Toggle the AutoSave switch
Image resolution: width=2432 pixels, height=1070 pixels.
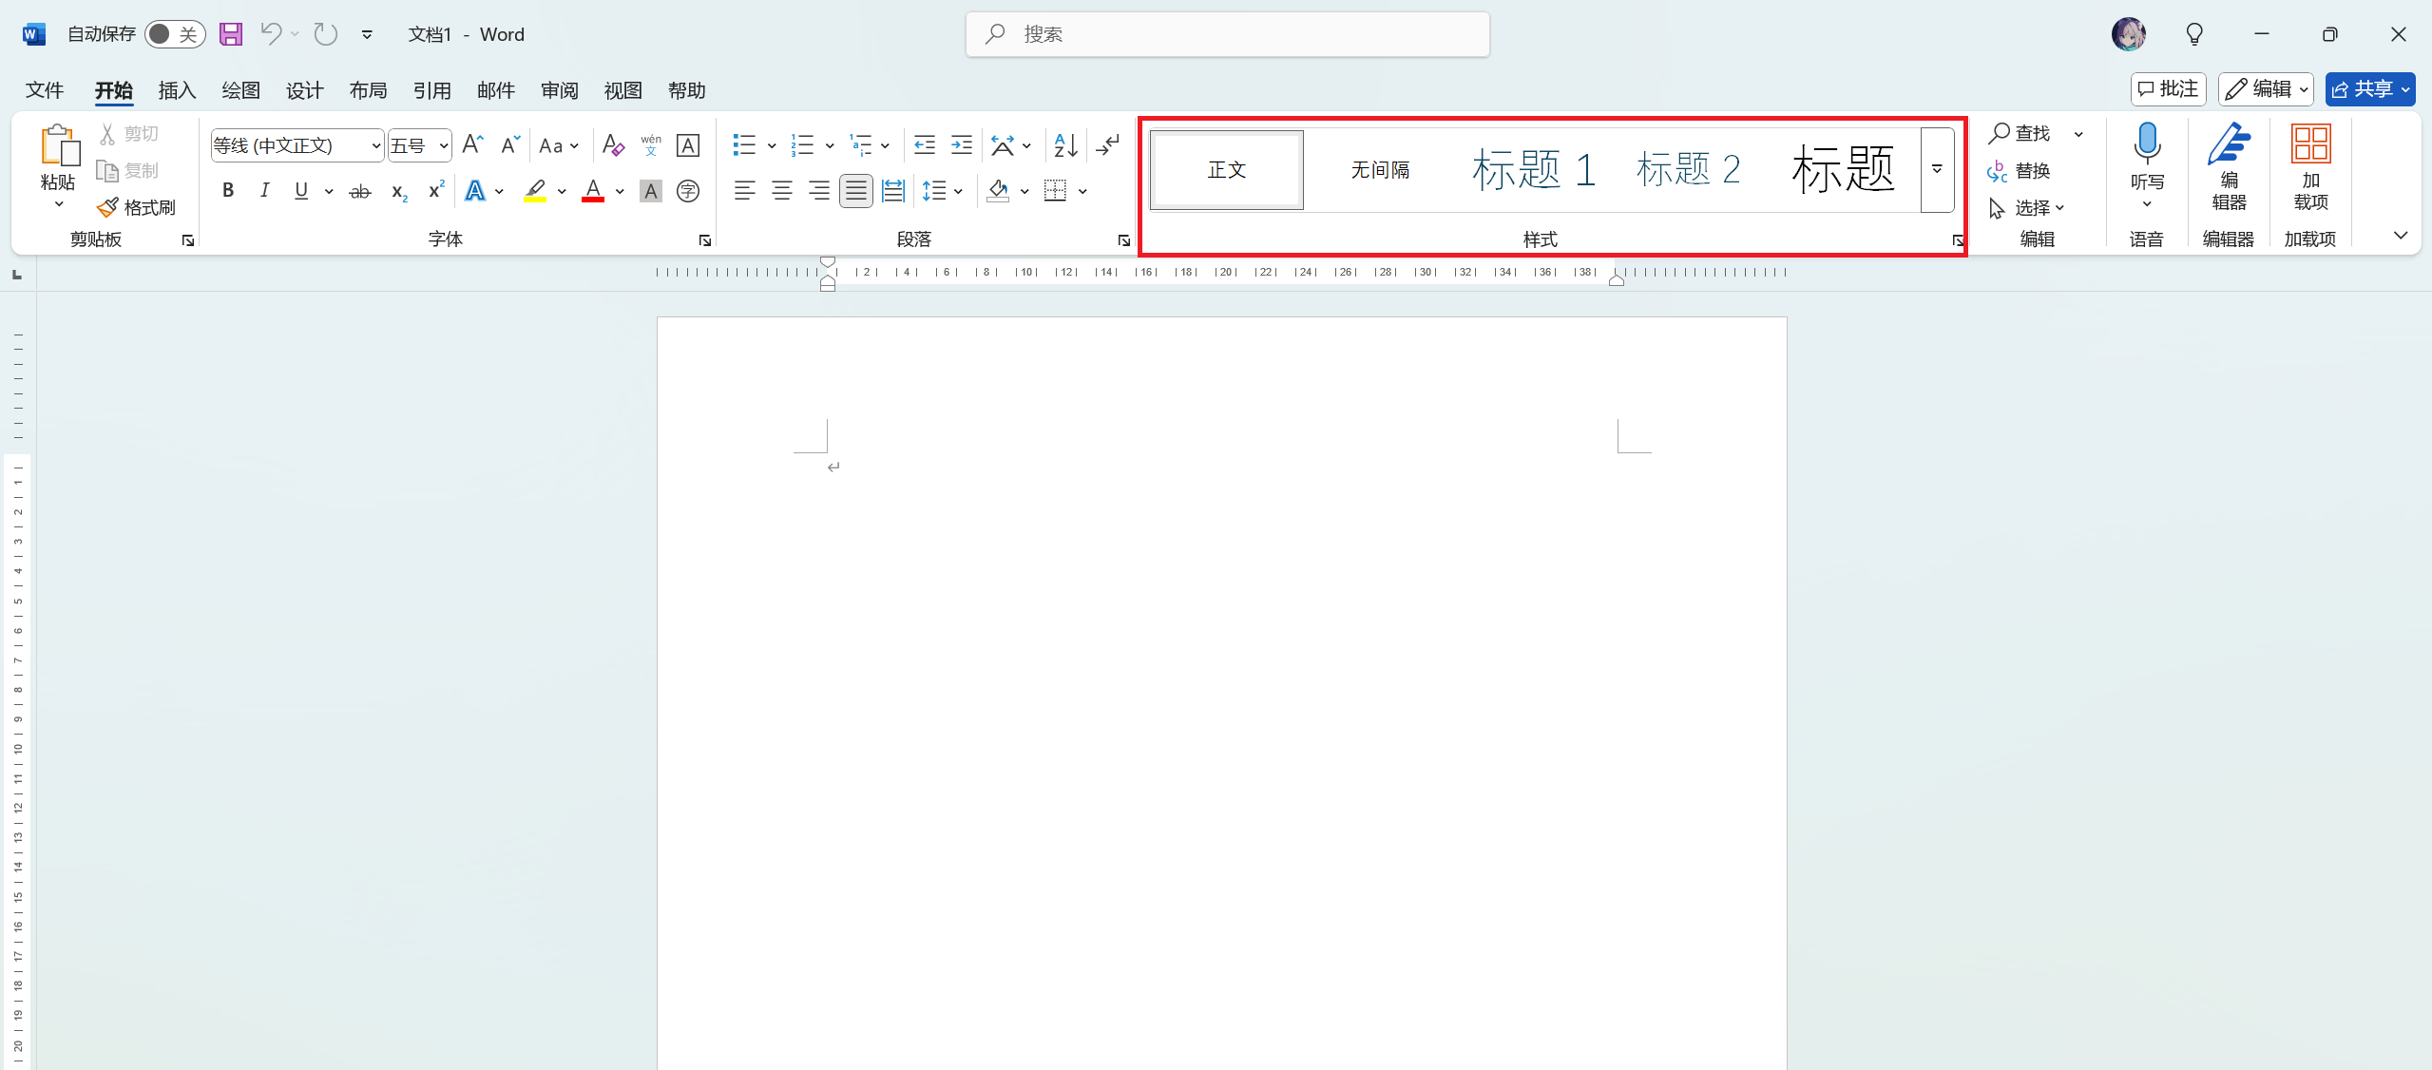[x=175, y=34]
